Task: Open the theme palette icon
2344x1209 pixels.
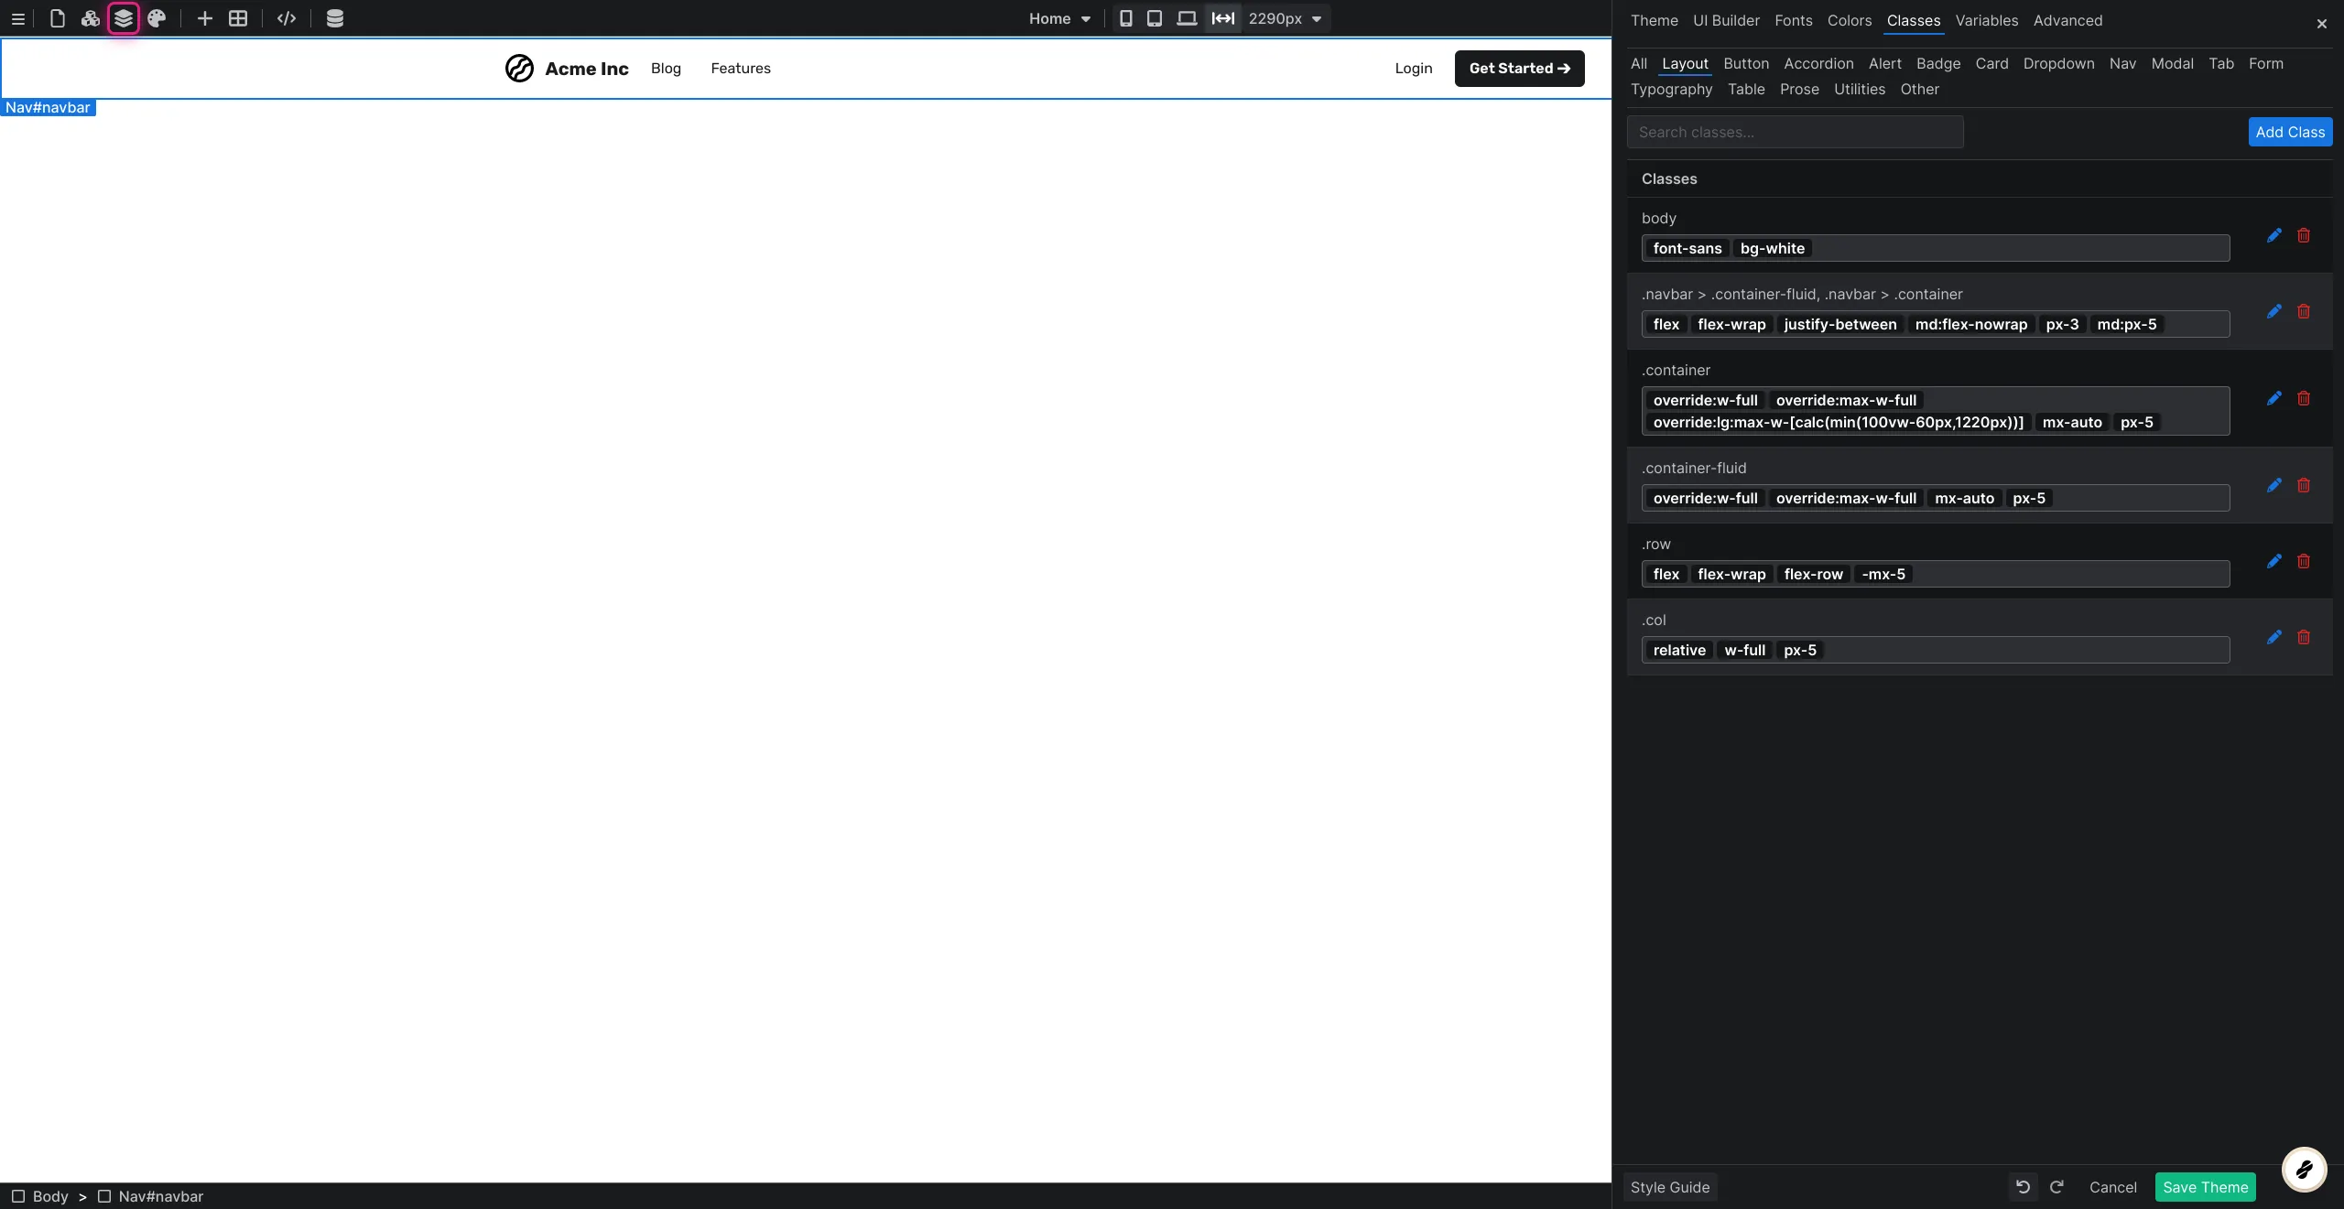Action: pos(157,18)
